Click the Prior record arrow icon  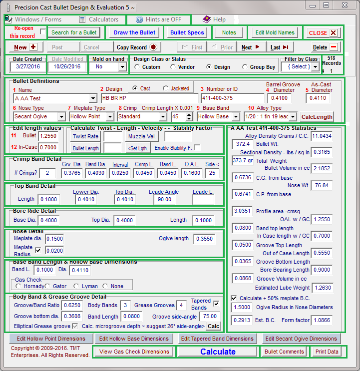point(214,47)
